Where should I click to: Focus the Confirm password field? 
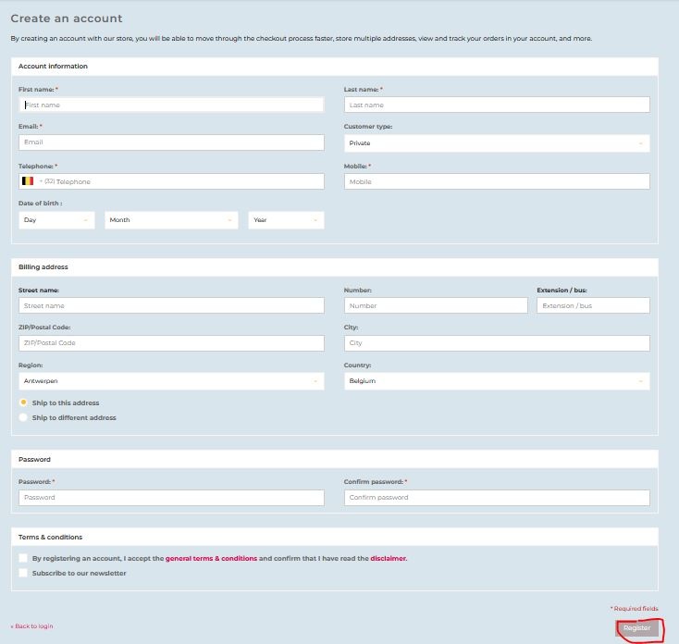[497, 498]
